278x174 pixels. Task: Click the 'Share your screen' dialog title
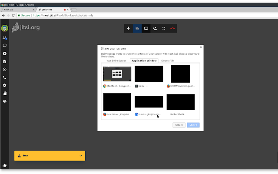click(113, 48)
